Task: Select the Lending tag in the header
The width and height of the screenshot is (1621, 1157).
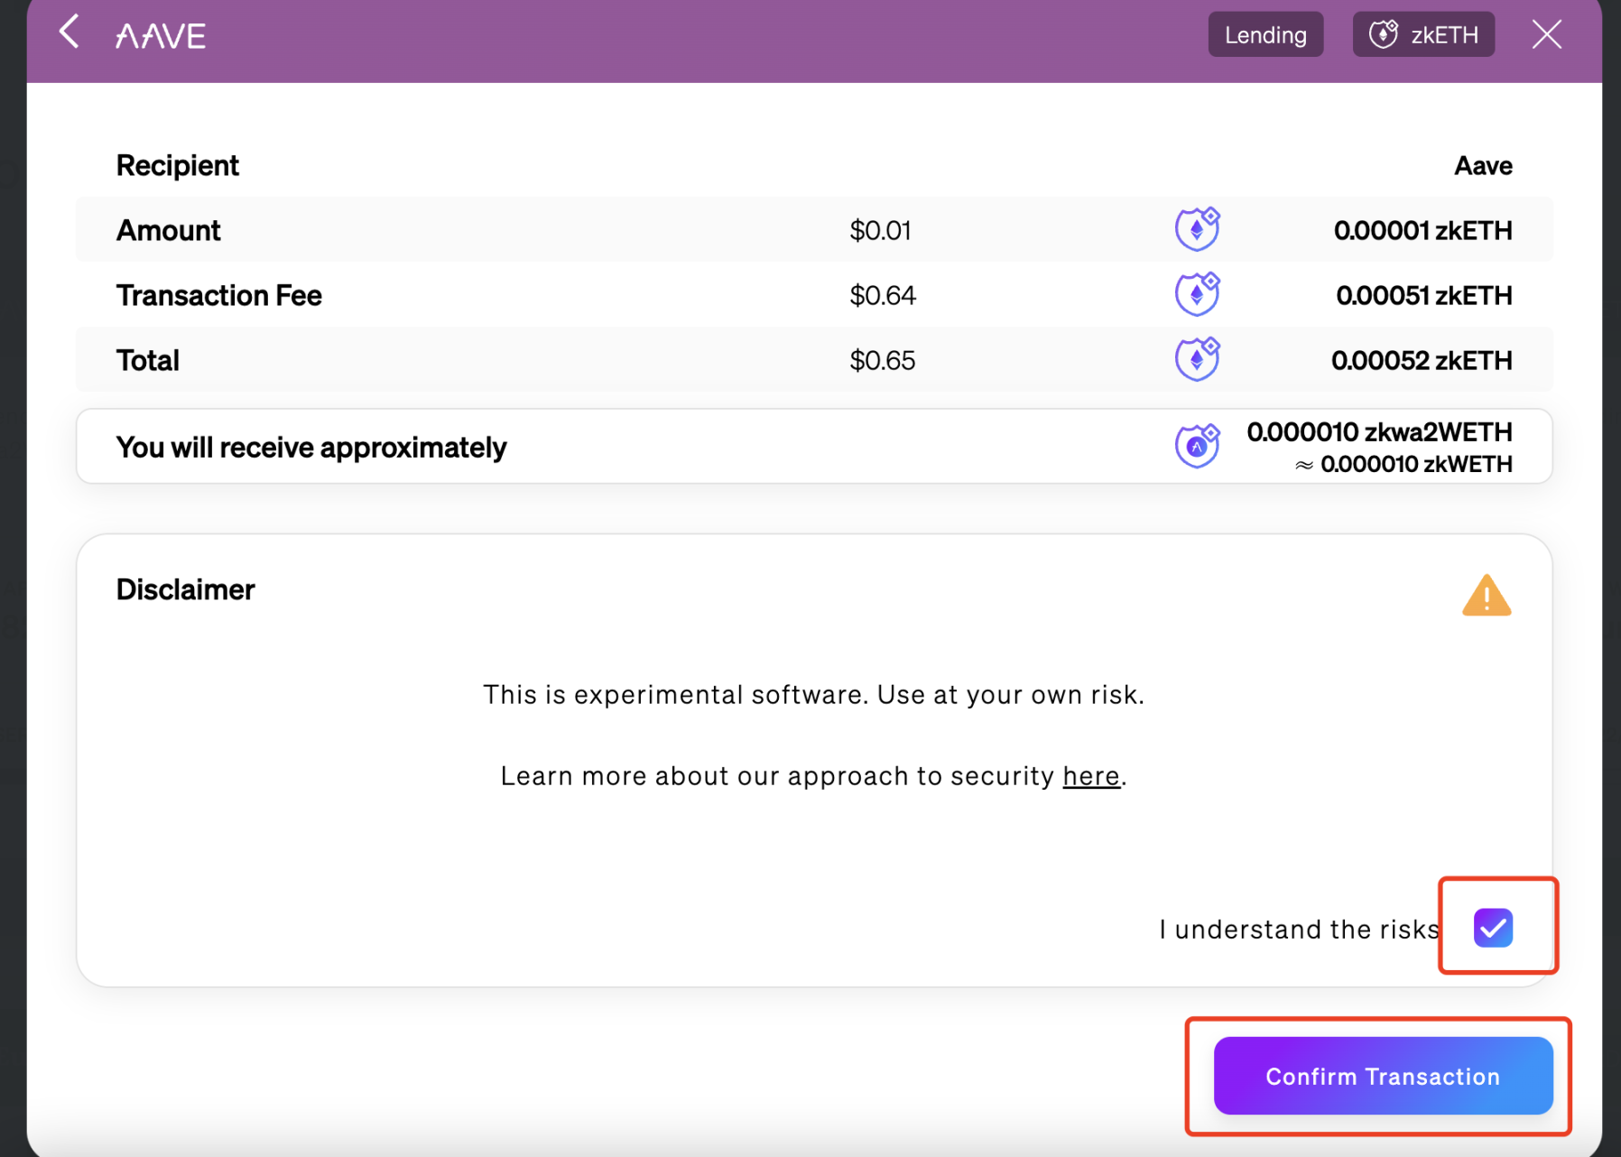Action: (x=1265, y=35)
